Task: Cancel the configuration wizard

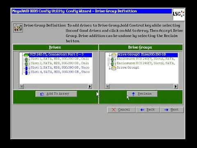Action: pos(121,110)
